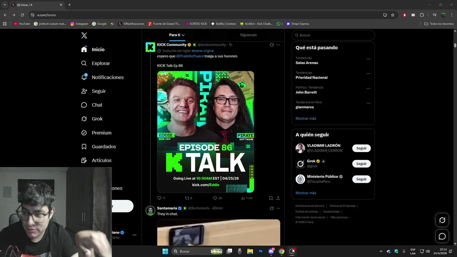Share the KICK Community post
This screenshot has height=257, width=457.
[278, 198]
